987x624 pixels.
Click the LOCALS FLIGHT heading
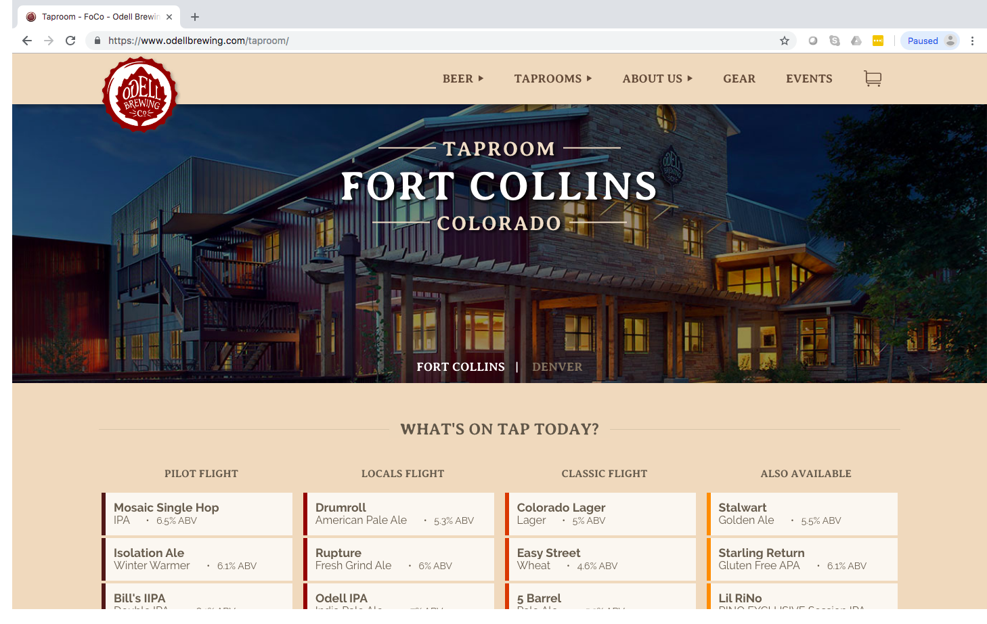point(403,474)
